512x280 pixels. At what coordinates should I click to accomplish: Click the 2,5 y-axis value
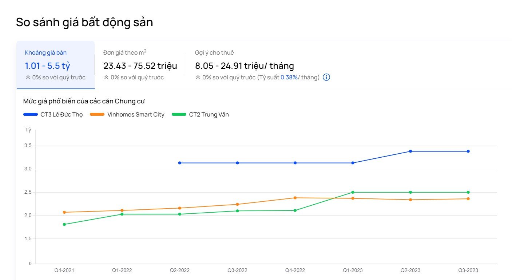[x=28, y=192]
